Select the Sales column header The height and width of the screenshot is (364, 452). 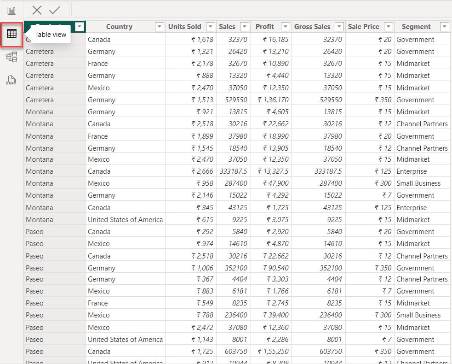227,27
